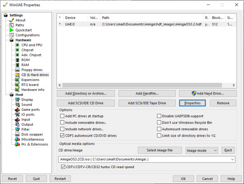Click the Reset button
The width and height of the screenshot is (244, 184).
click(13, 179)
